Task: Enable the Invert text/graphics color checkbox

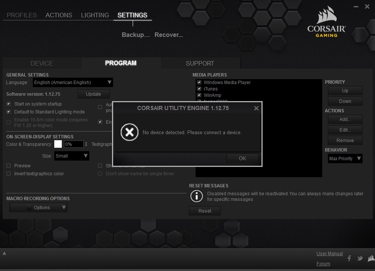Action: point(9,174)
